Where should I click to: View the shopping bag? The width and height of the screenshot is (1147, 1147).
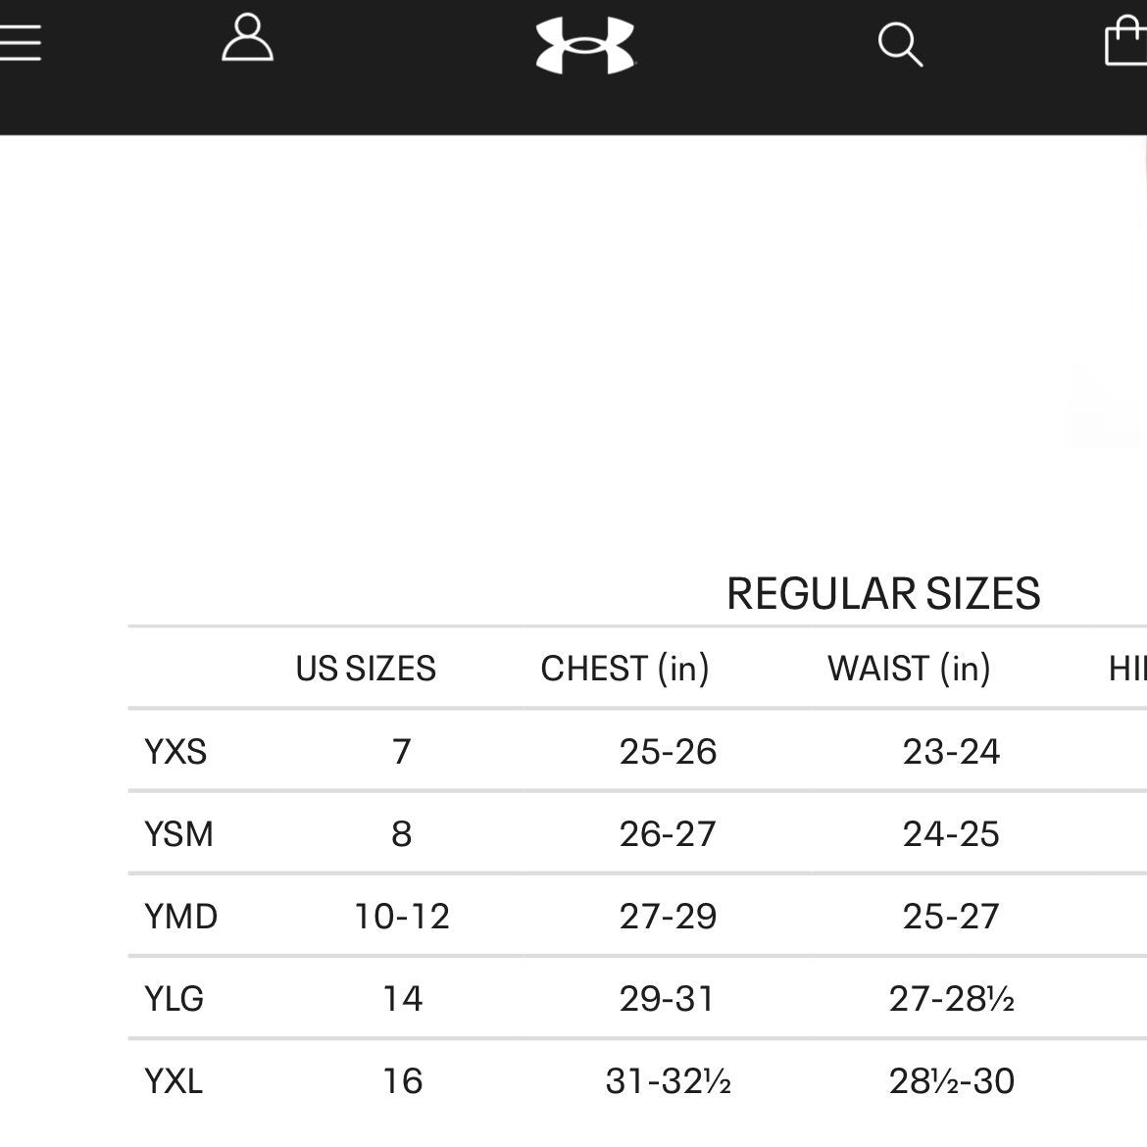[1127, 43]
